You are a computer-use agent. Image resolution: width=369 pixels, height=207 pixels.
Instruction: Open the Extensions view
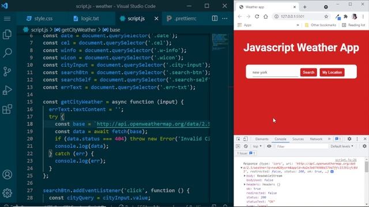[7, 109]
